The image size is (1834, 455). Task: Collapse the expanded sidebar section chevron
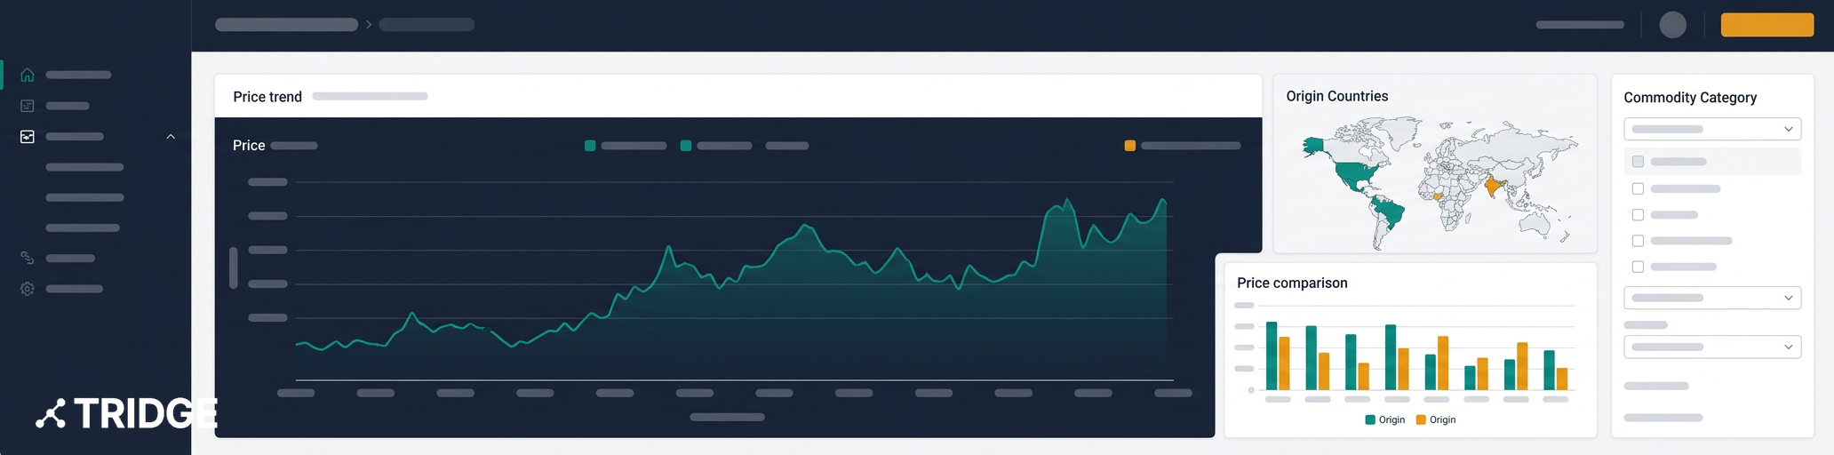coord(171,137)
